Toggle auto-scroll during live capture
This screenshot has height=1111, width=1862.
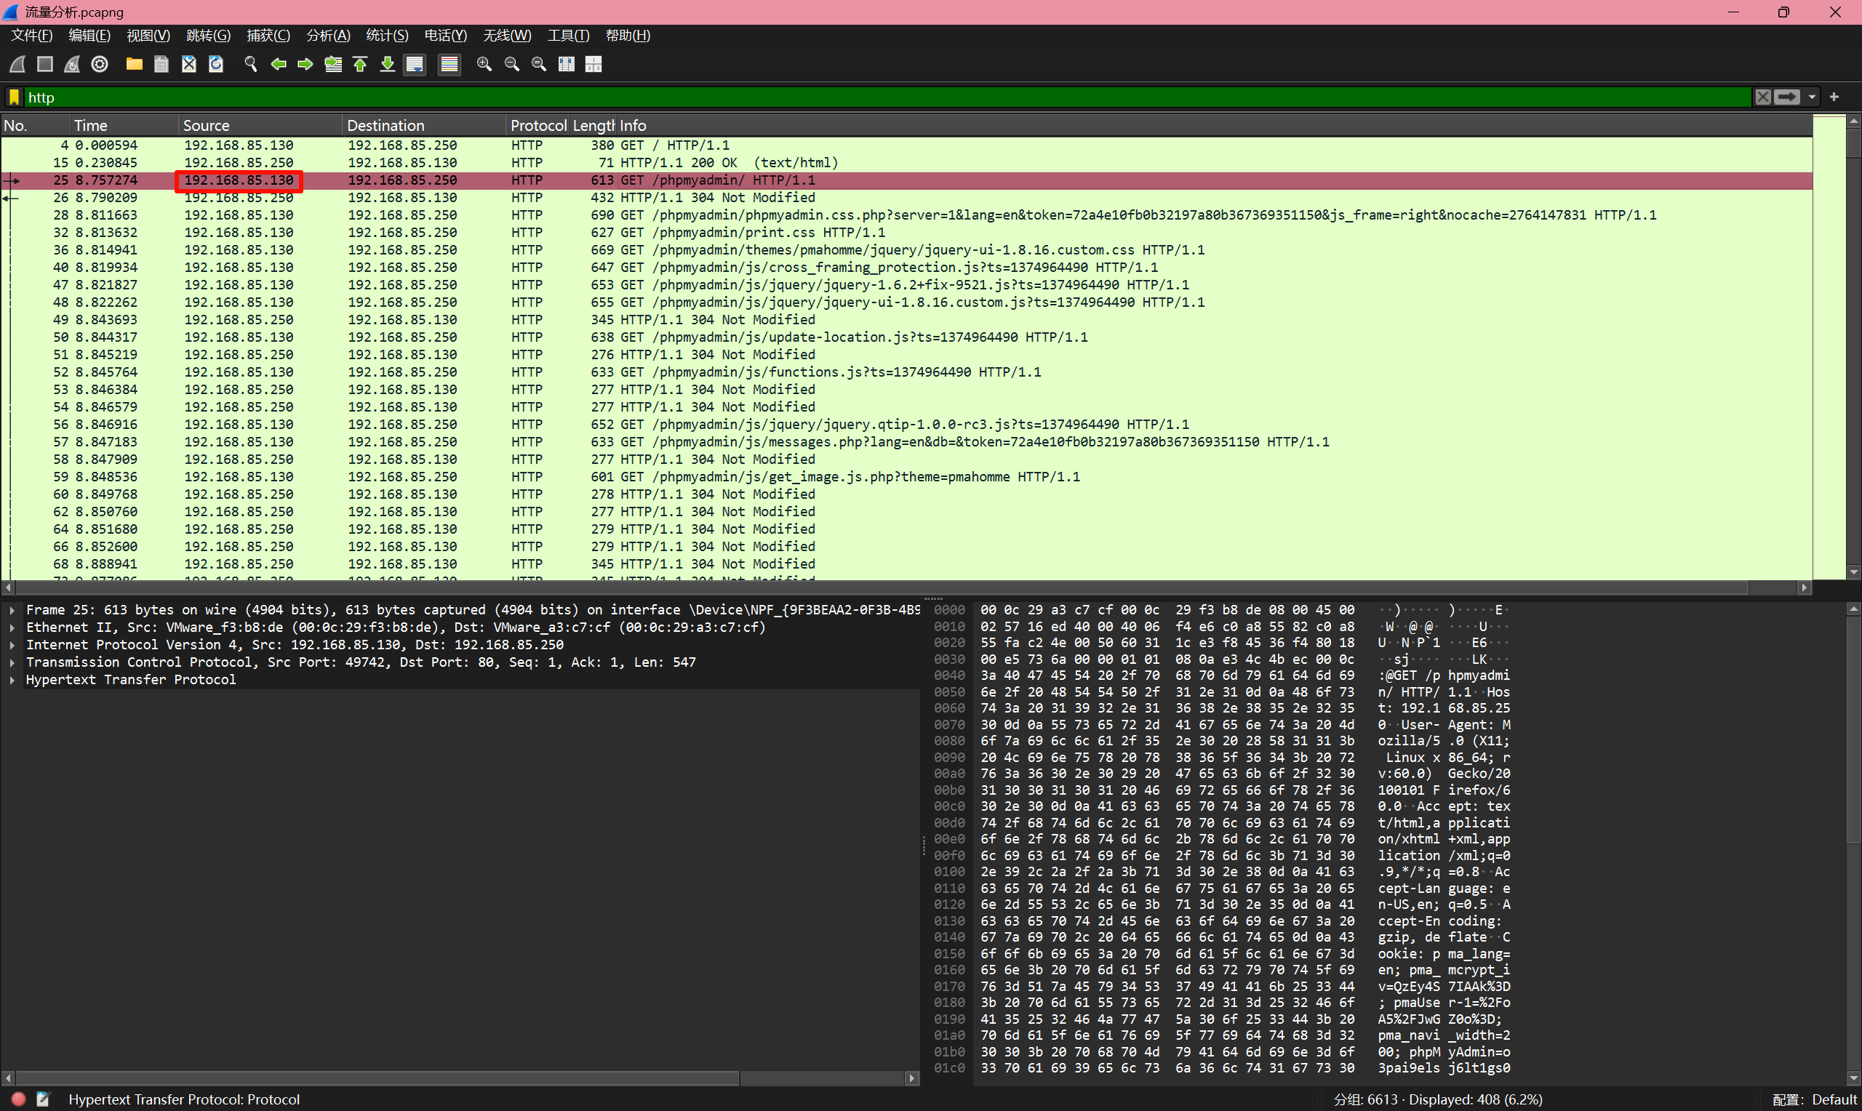pyautogui.click(x=414, y=65)
